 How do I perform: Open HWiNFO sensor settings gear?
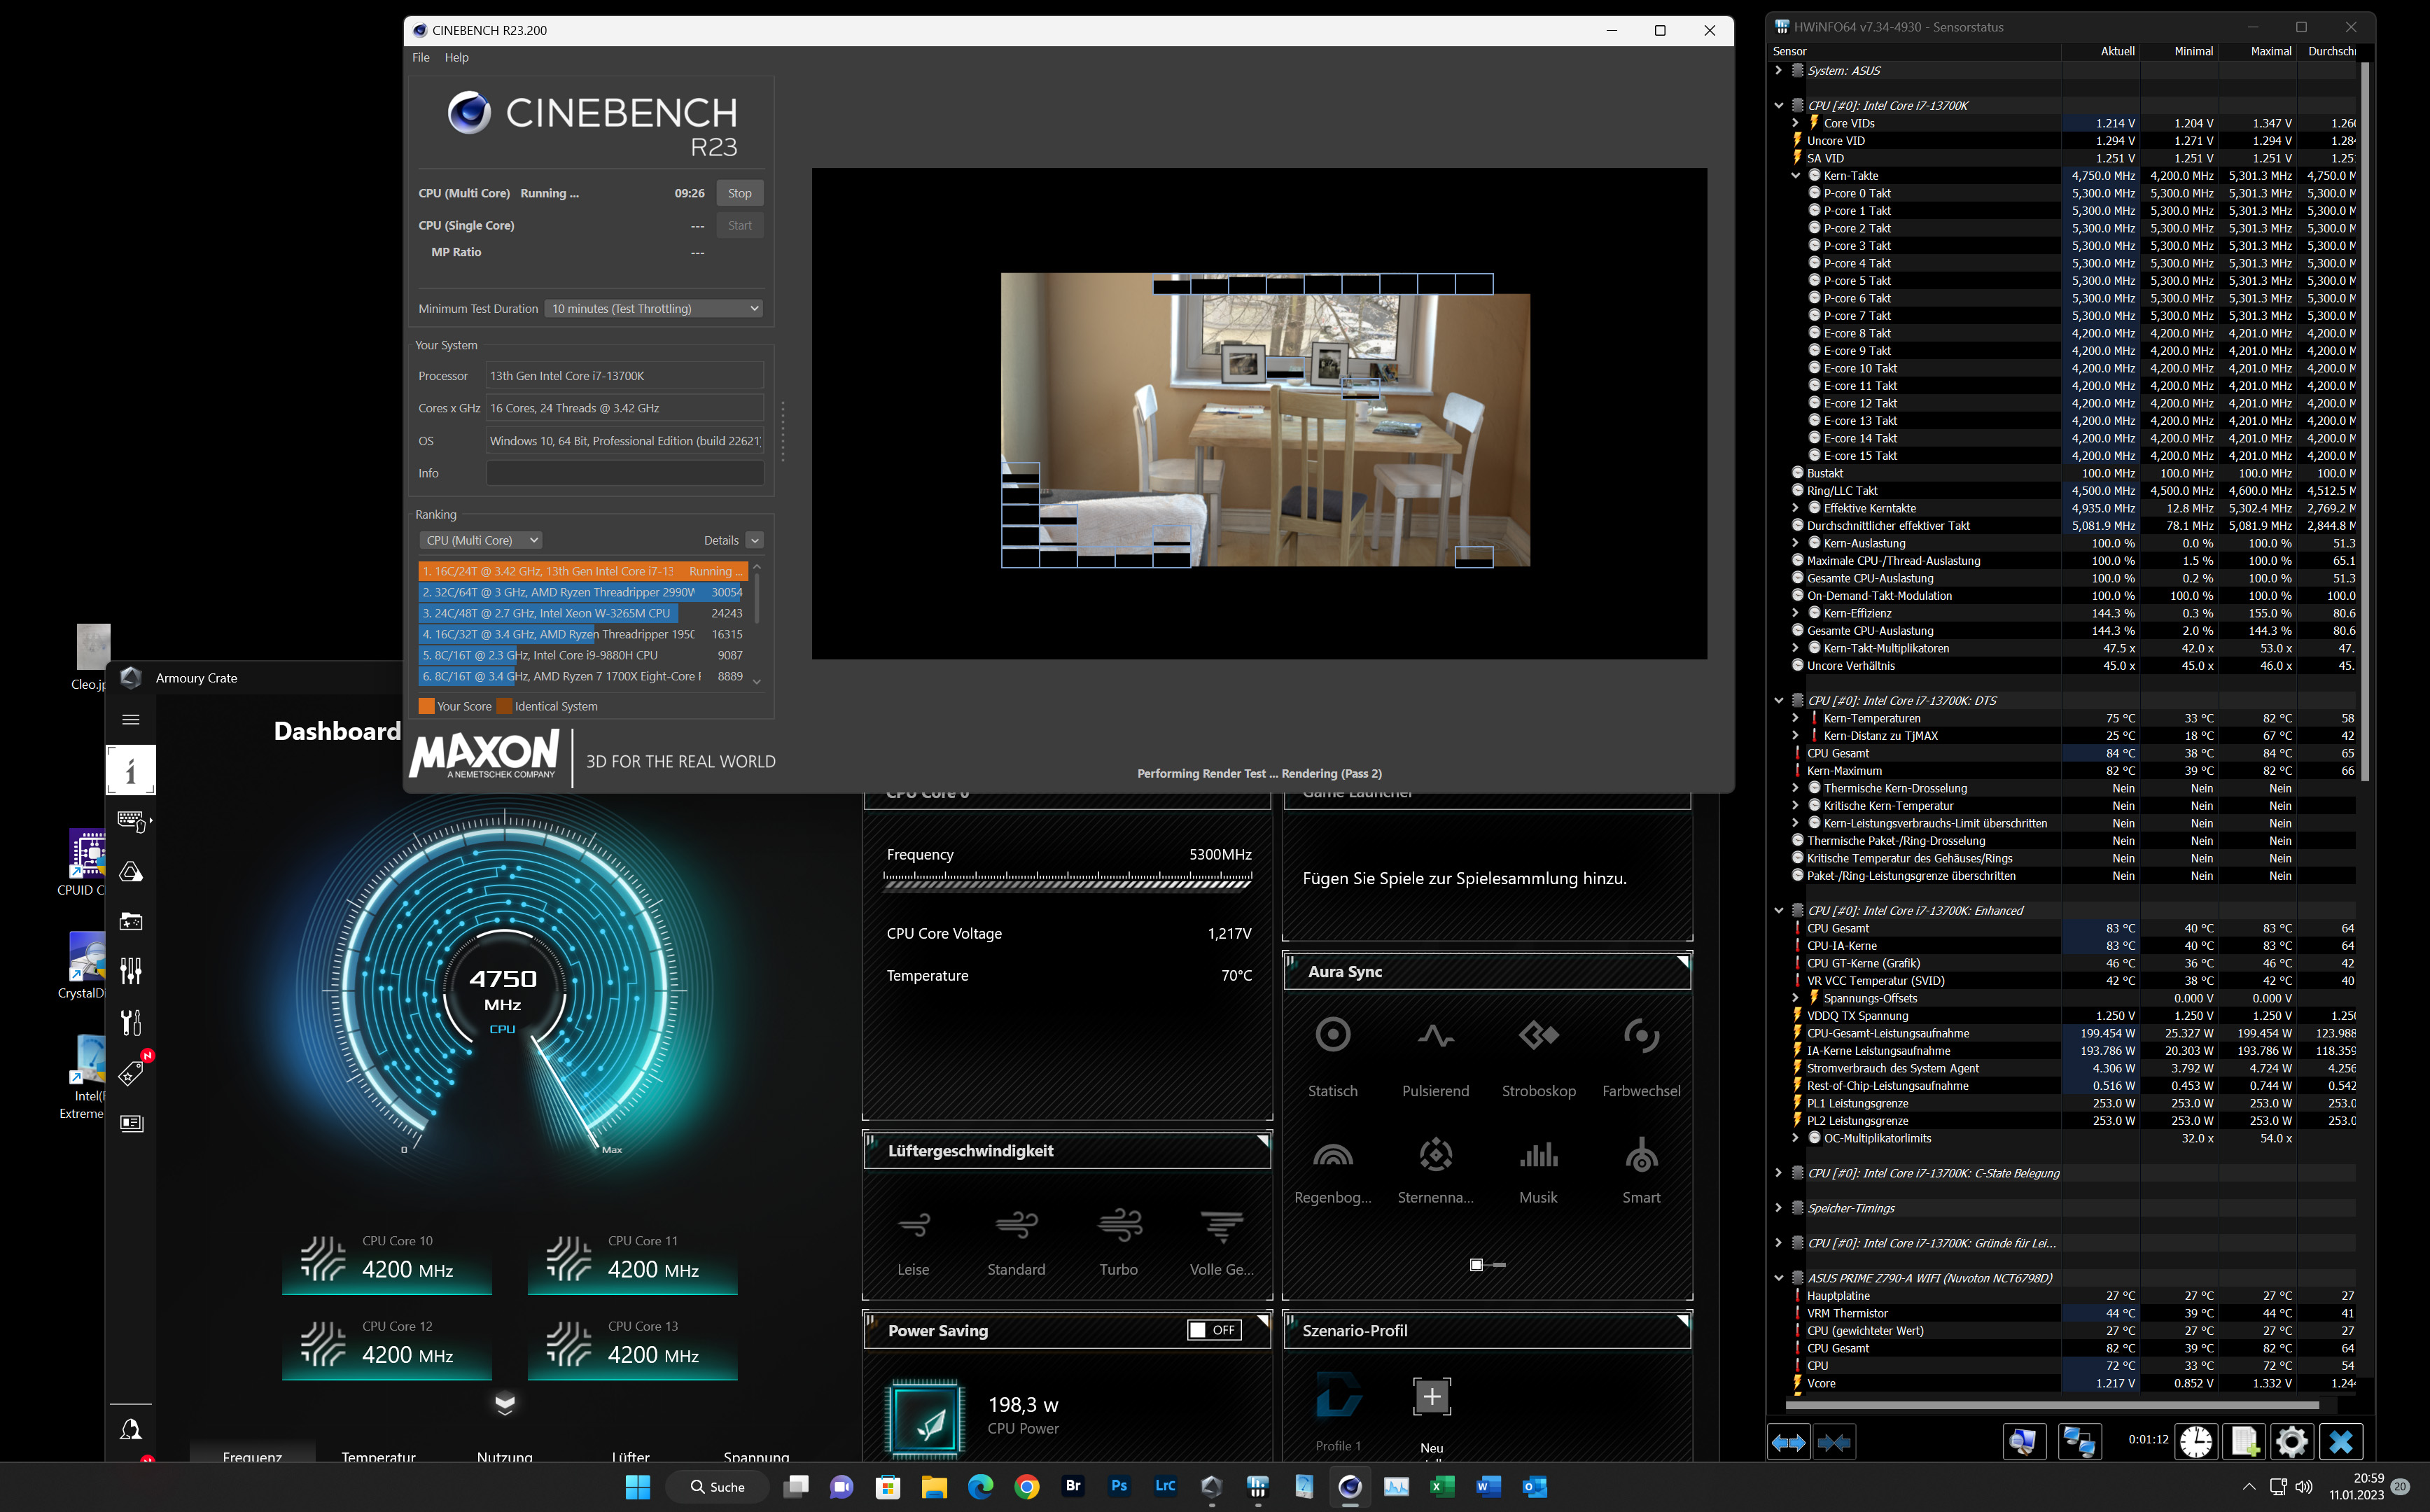[x=2292, y=1441]
